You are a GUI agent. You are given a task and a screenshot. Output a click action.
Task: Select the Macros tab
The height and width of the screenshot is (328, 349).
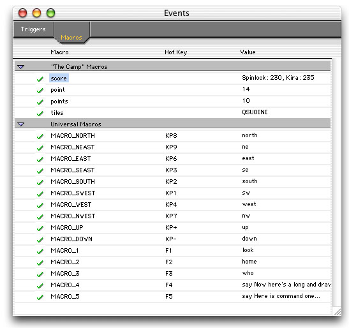pos(71,37)
